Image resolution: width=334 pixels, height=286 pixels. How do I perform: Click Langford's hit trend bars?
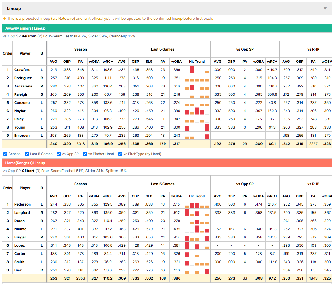tap(197, 213)
